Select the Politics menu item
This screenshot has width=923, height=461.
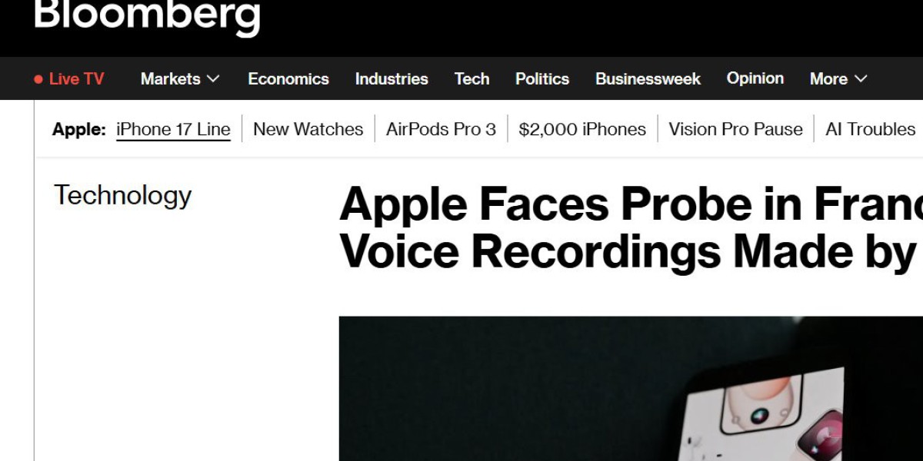click(x=542, y=79)
